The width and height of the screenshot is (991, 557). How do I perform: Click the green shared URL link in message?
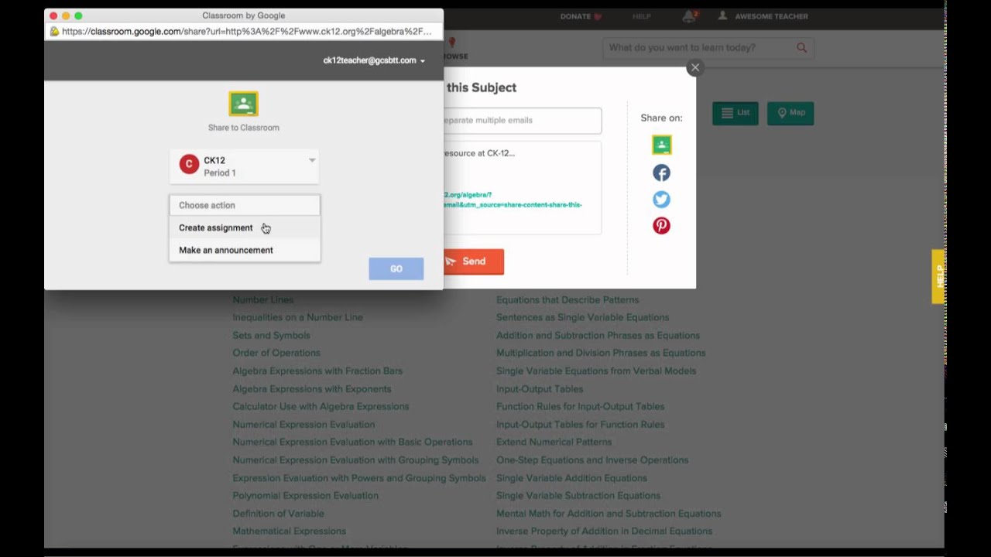(x=513, y=200)
